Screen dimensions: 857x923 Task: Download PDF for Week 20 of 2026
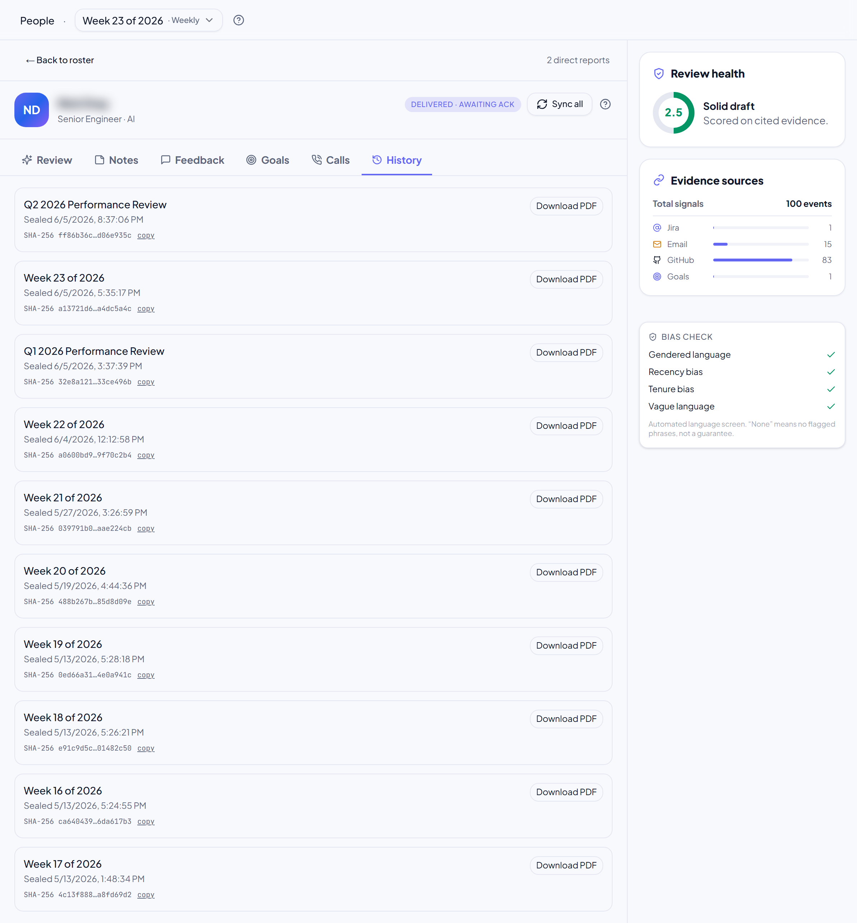pos(566,572)
